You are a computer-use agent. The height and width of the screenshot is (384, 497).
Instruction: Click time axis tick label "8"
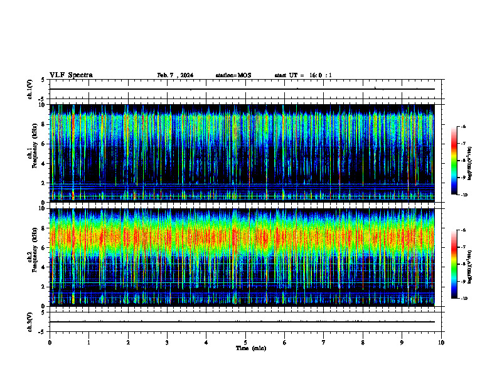[x=363, y=343]
